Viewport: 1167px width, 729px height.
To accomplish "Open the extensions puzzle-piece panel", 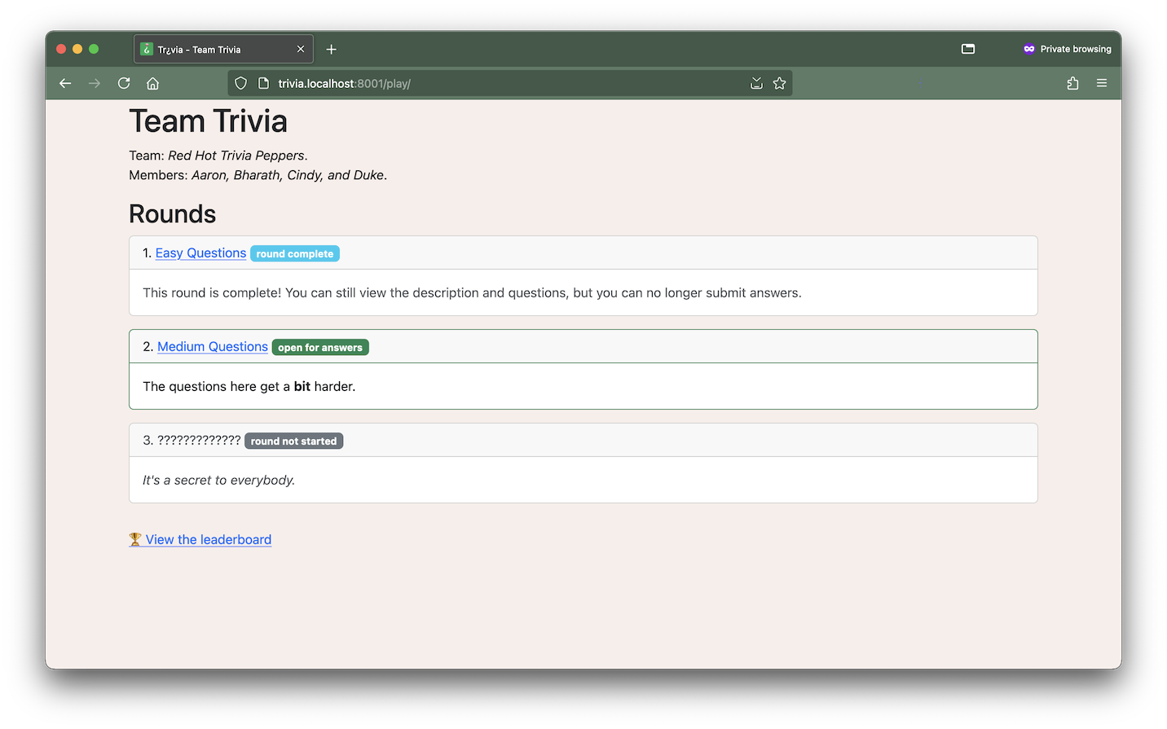I will 1072,82.
